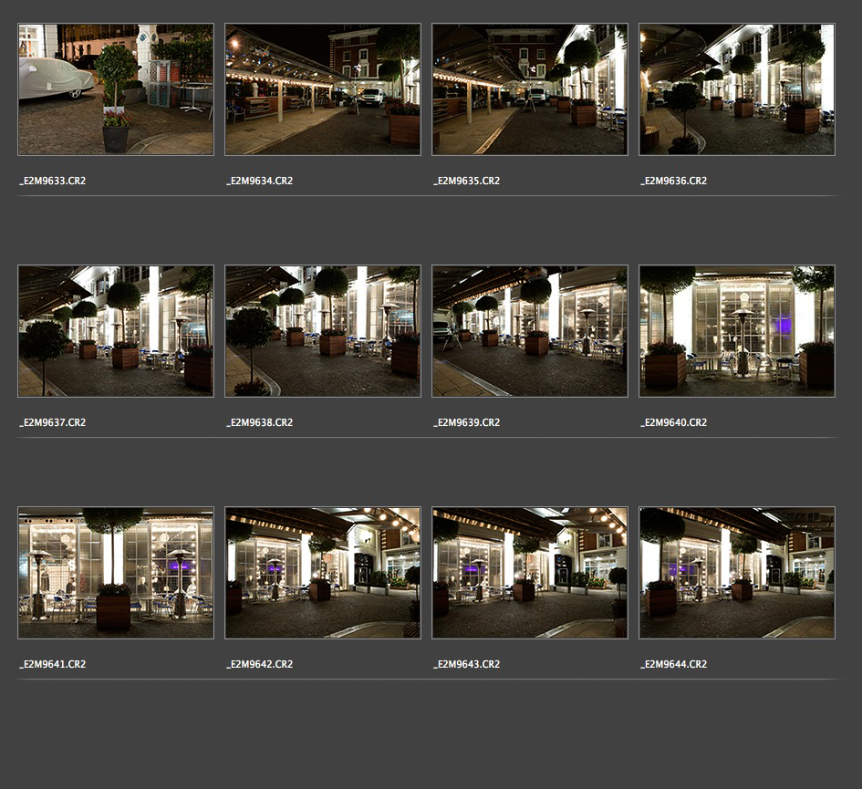Select the _E2M9639.CR2 caption text
Image resolution: width=862 pixels, height=789 pixels.
click(x=466, y=422)
